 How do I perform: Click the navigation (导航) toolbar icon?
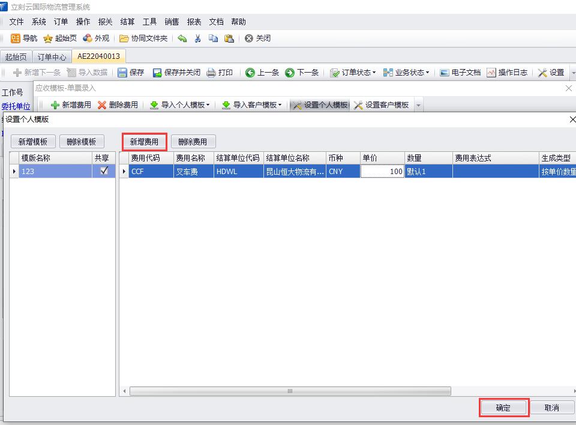click(16, 38)
